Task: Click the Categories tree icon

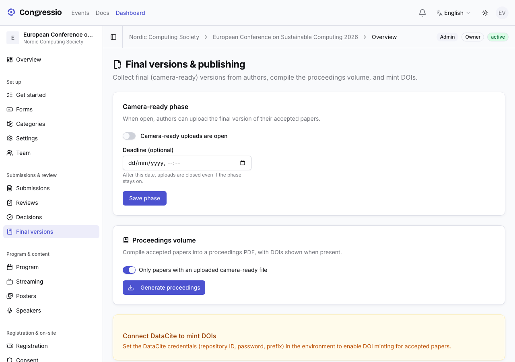Action: (x=10, y=124)
